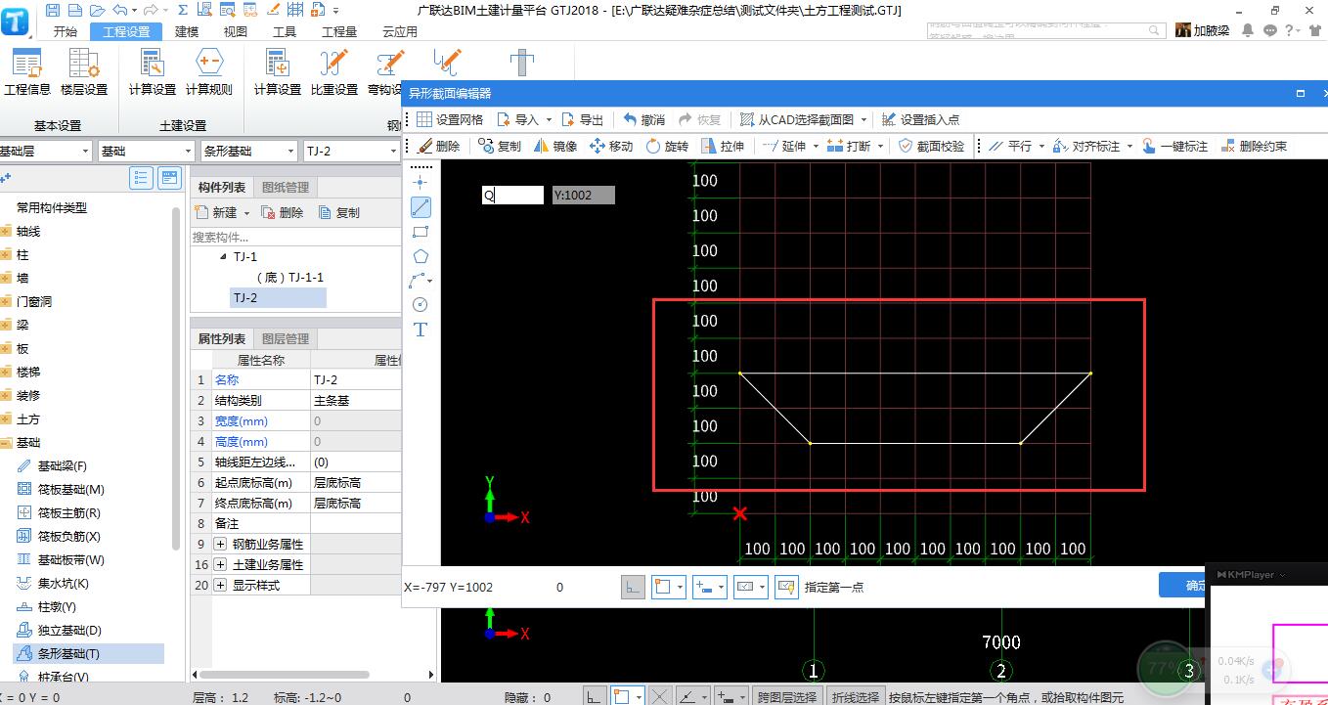
Task: Select the circle drawing tool
Action: pos(421,304)
